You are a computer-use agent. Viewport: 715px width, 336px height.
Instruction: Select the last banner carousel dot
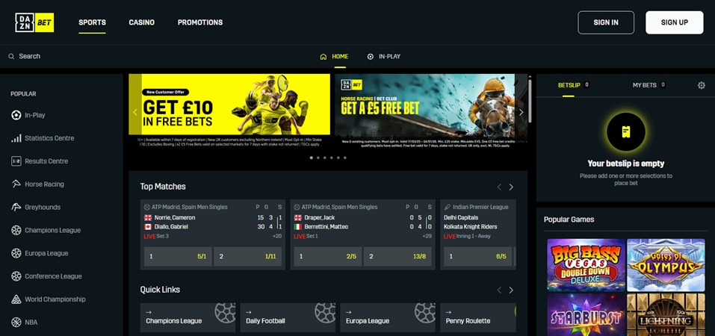(x=344, y=158)
